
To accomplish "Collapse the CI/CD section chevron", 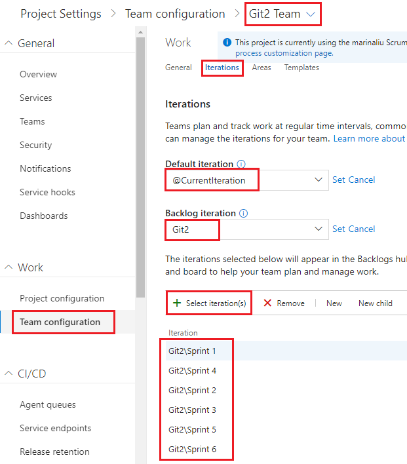I will click(x=9, y=374).
